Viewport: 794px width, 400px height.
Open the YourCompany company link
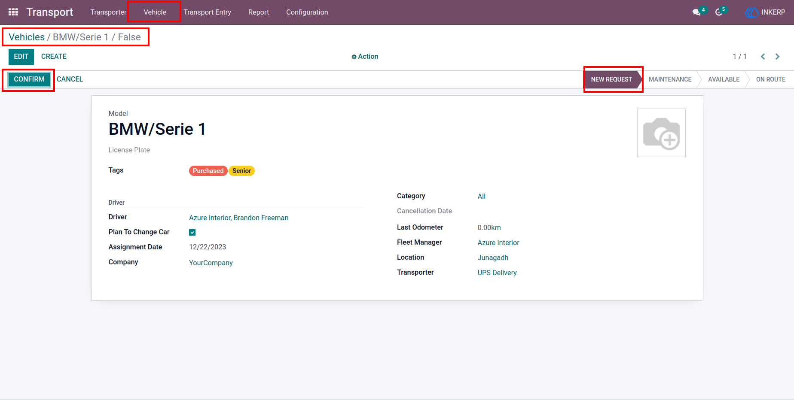click(x=211, y=263)
